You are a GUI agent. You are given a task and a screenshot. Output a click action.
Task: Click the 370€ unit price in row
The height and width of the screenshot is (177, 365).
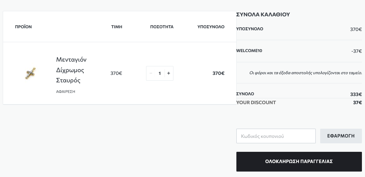[x=116, y=73]
